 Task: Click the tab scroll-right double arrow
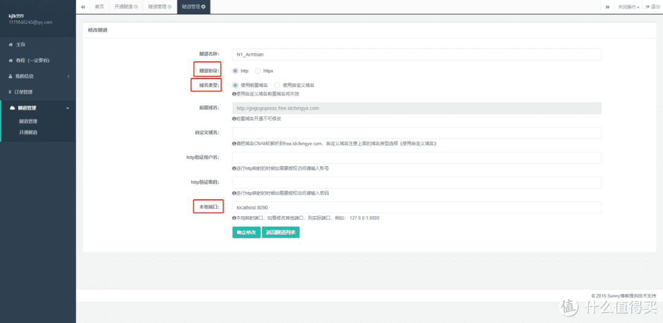pyautogui.click(x=607, y=7)
